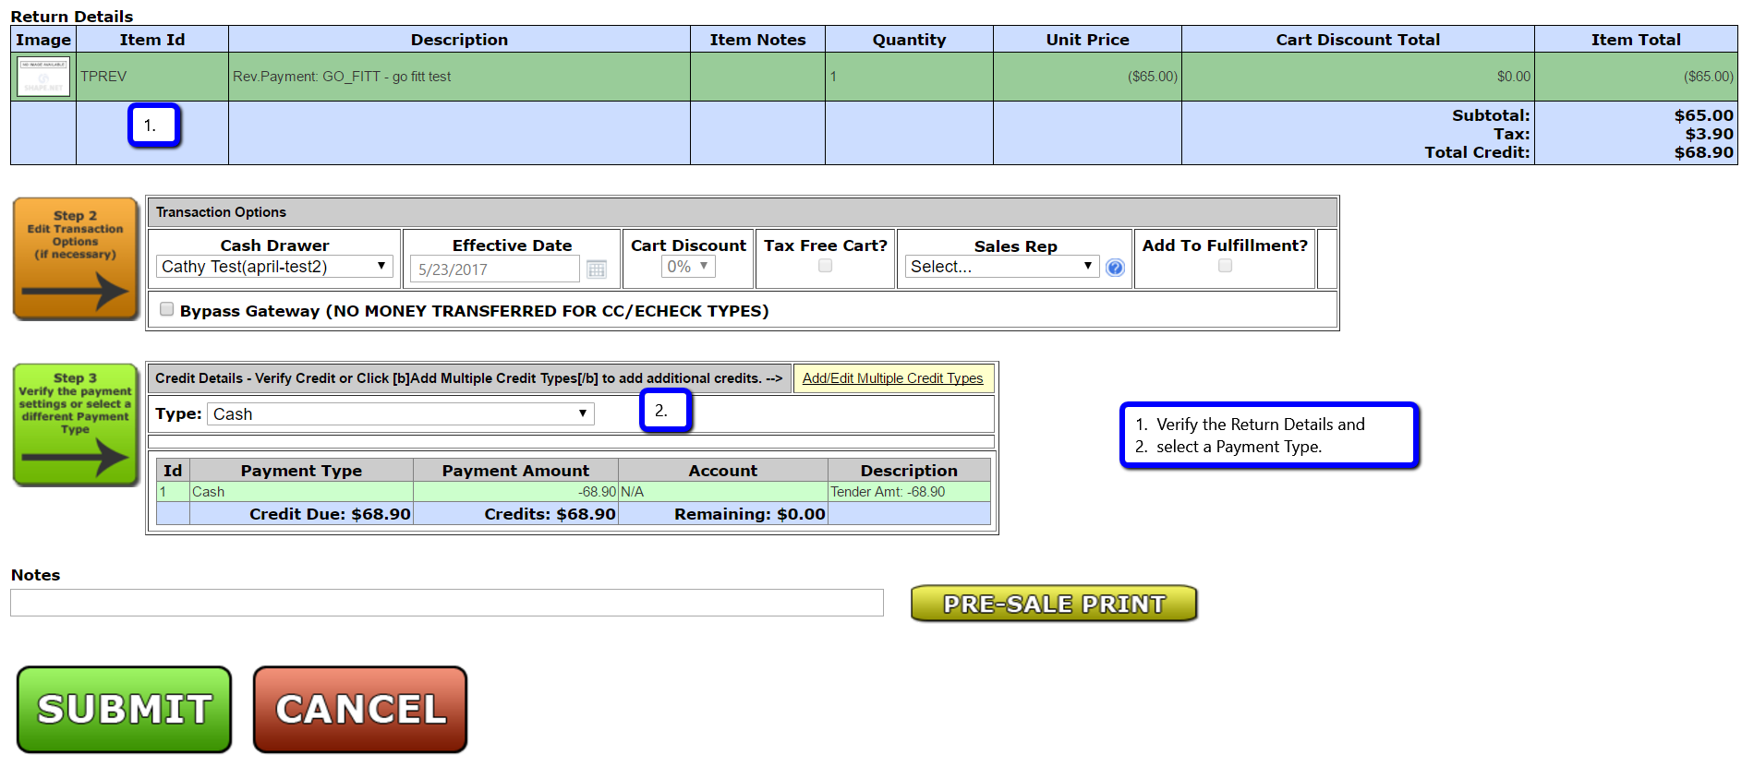Click the PRE-SALE PRINT button
Screen dimensions: 1742x778
click(x=1054, y=604)
